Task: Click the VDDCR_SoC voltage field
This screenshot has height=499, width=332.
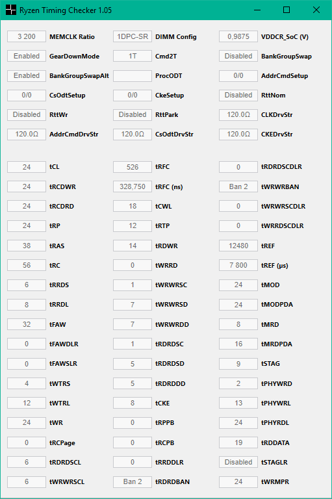Action: pos(238,36)
